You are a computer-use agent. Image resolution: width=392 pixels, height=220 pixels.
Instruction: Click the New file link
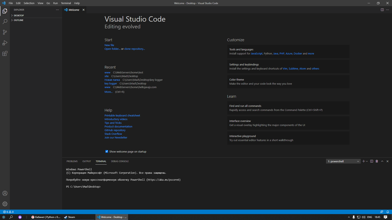click(x=109, y=45)
